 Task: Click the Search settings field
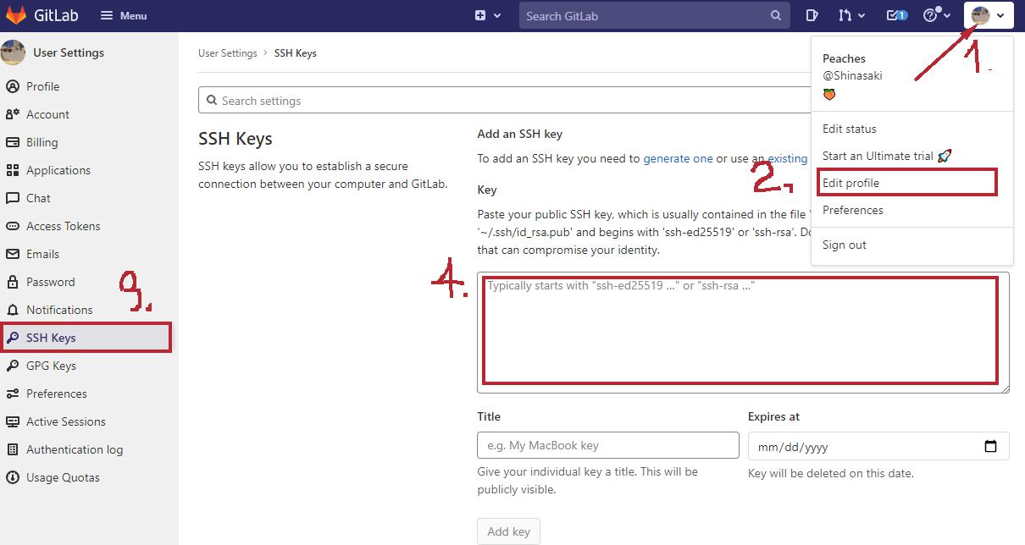[x=504, y=101]
